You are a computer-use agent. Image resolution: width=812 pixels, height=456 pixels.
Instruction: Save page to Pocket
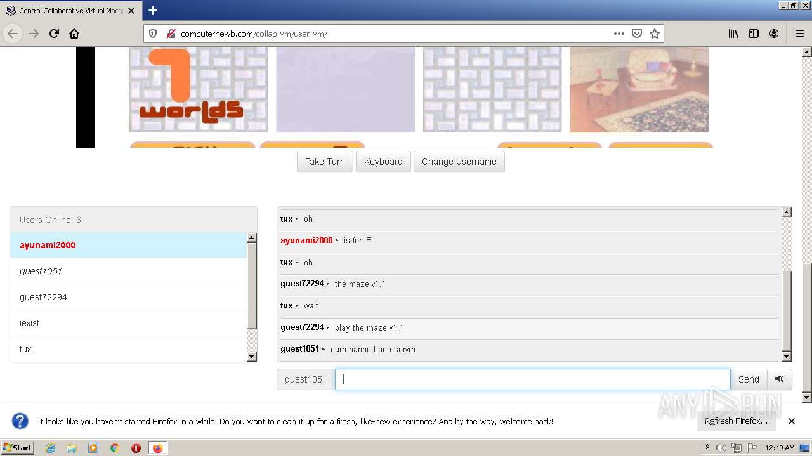pos(637,34)
